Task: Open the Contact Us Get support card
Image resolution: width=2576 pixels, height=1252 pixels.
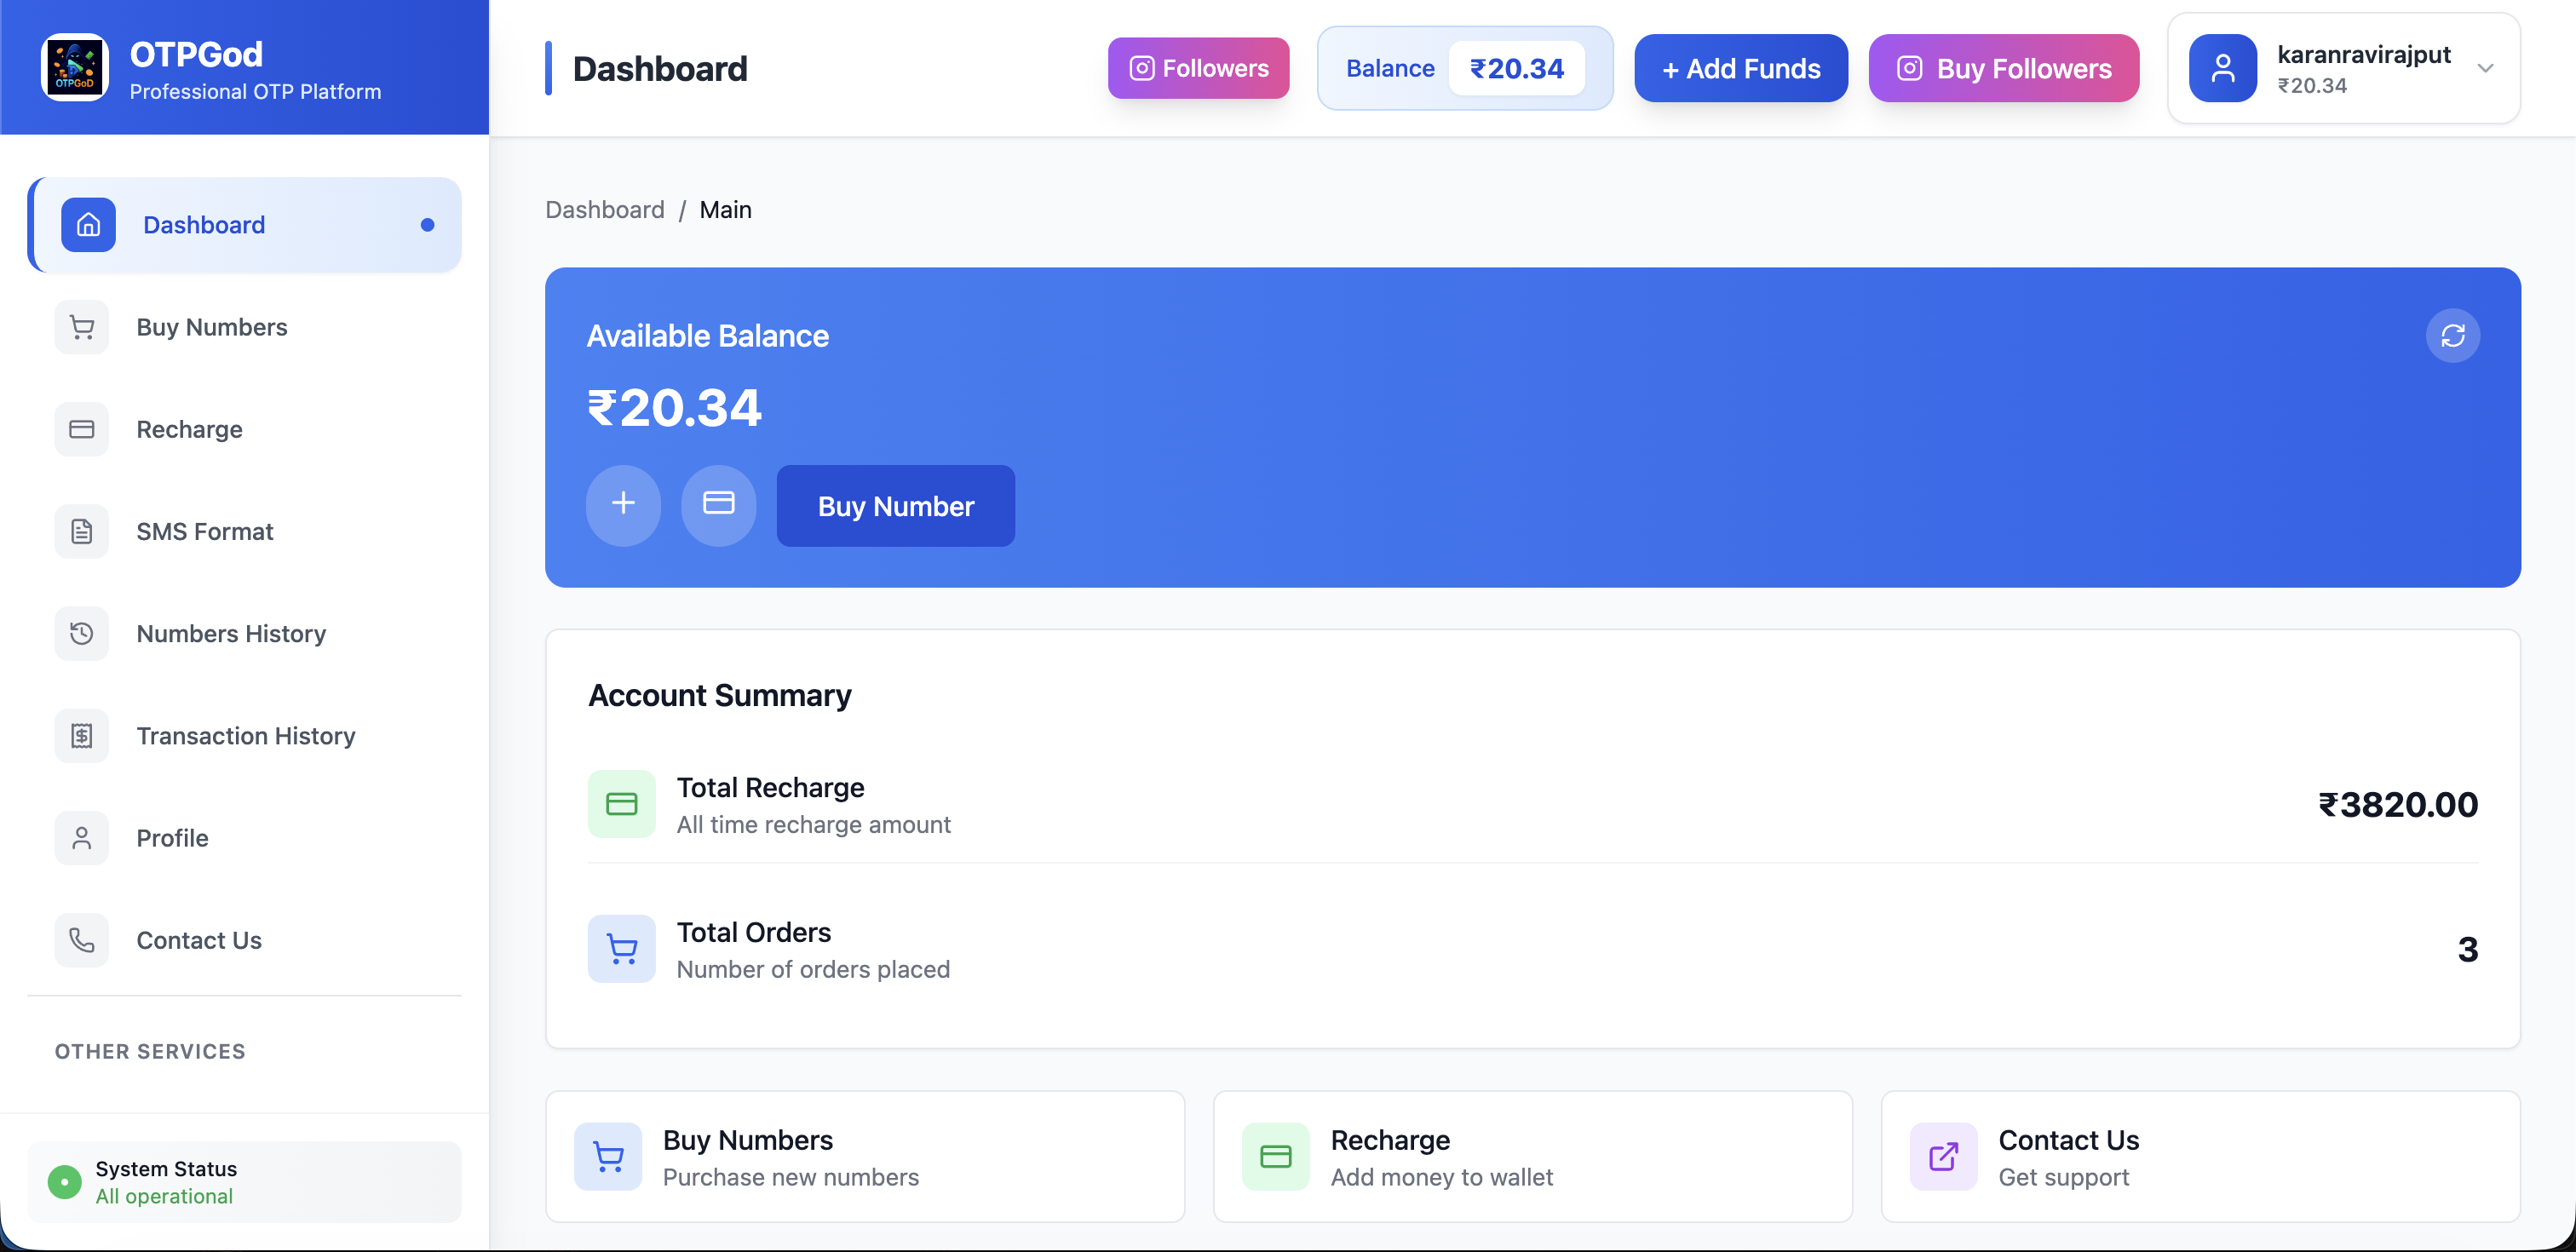Action: pos(2201,1156)
